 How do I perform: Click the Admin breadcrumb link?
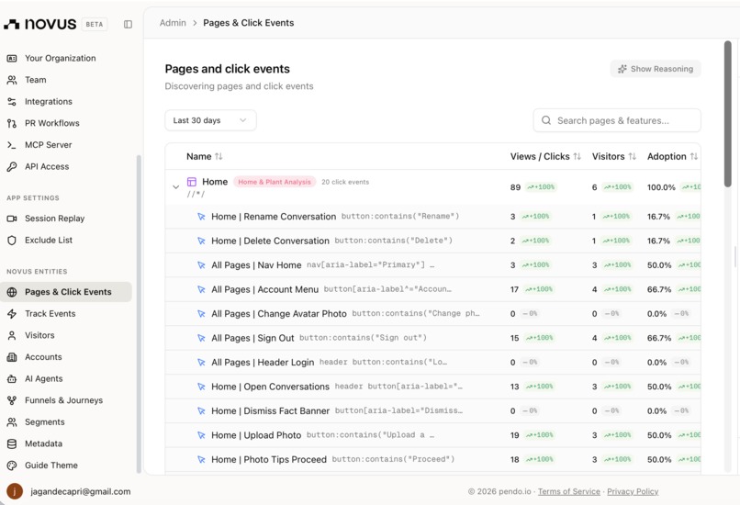(173, 23)
